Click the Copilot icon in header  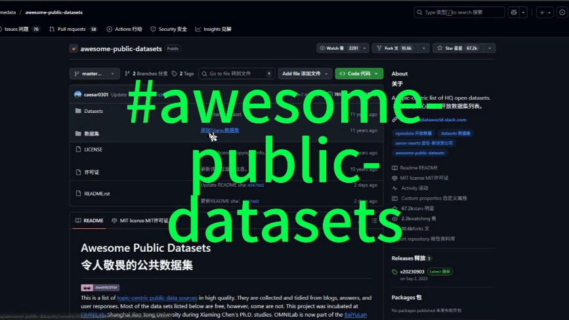[x=513, y=12]
